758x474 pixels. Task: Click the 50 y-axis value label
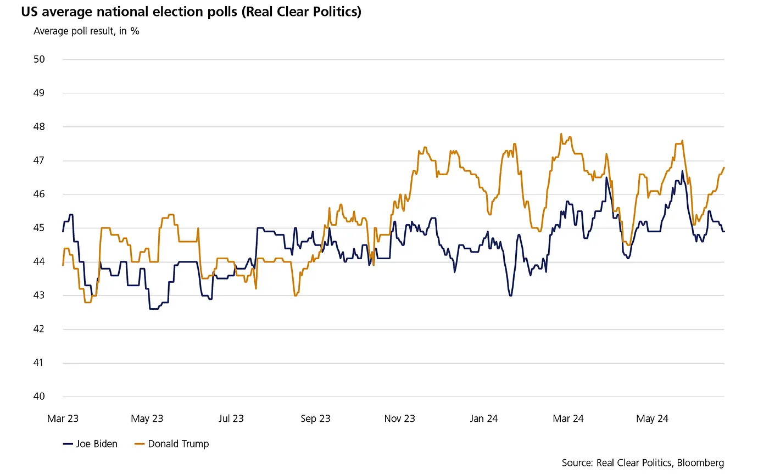coord(38,59)
